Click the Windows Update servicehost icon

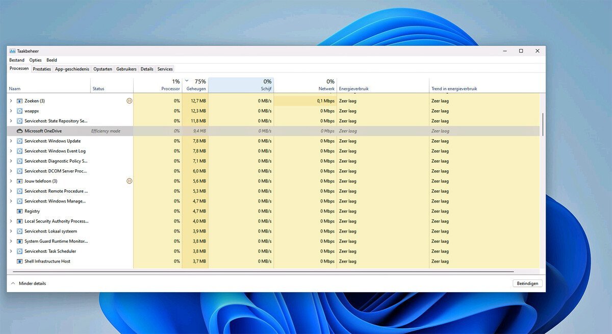coord(20,141)
